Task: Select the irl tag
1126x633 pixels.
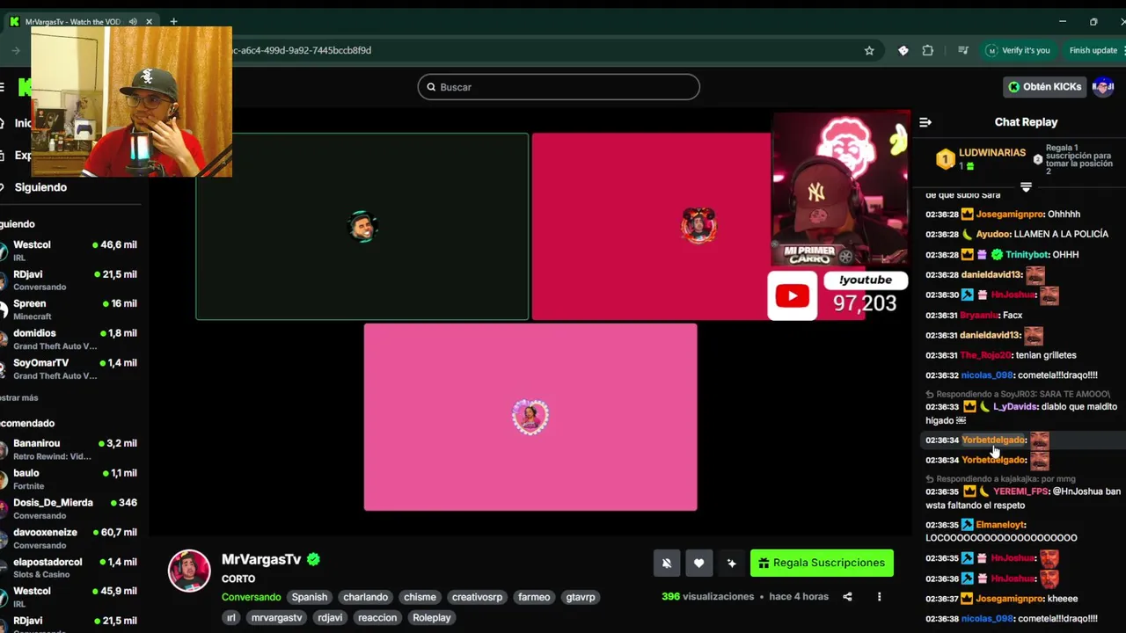Action: coord(231,617)
